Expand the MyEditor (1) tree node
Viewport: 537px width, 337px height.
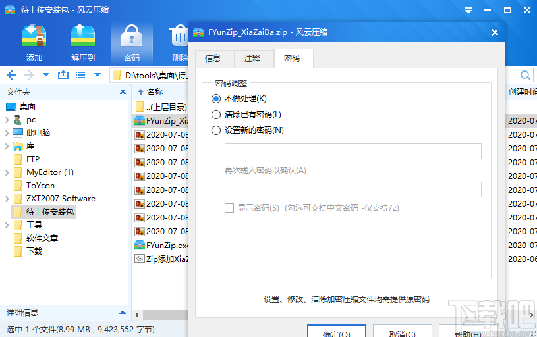coord(7,172)
